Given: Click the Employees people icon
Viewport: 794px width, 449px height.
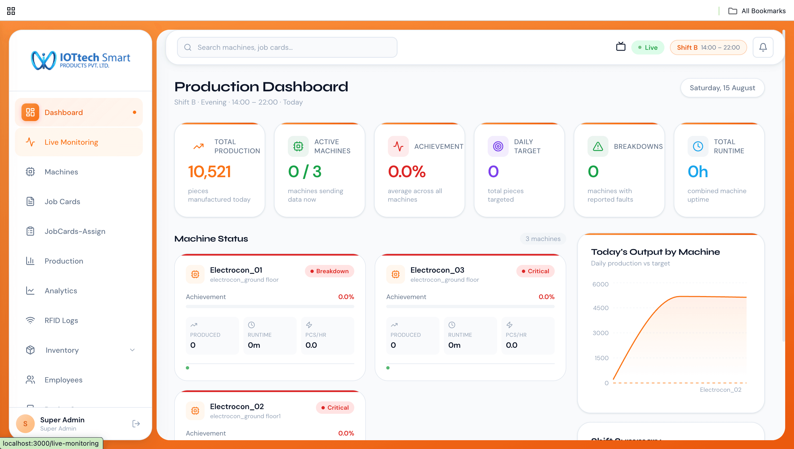Looking at the screenshot, I should (x=30, y=380).
